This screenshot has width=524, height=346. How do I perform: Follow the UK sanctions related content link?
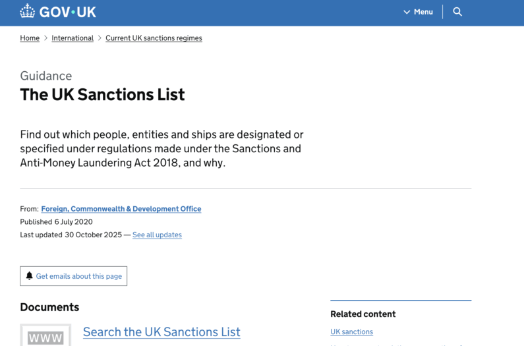coord(351,332)
